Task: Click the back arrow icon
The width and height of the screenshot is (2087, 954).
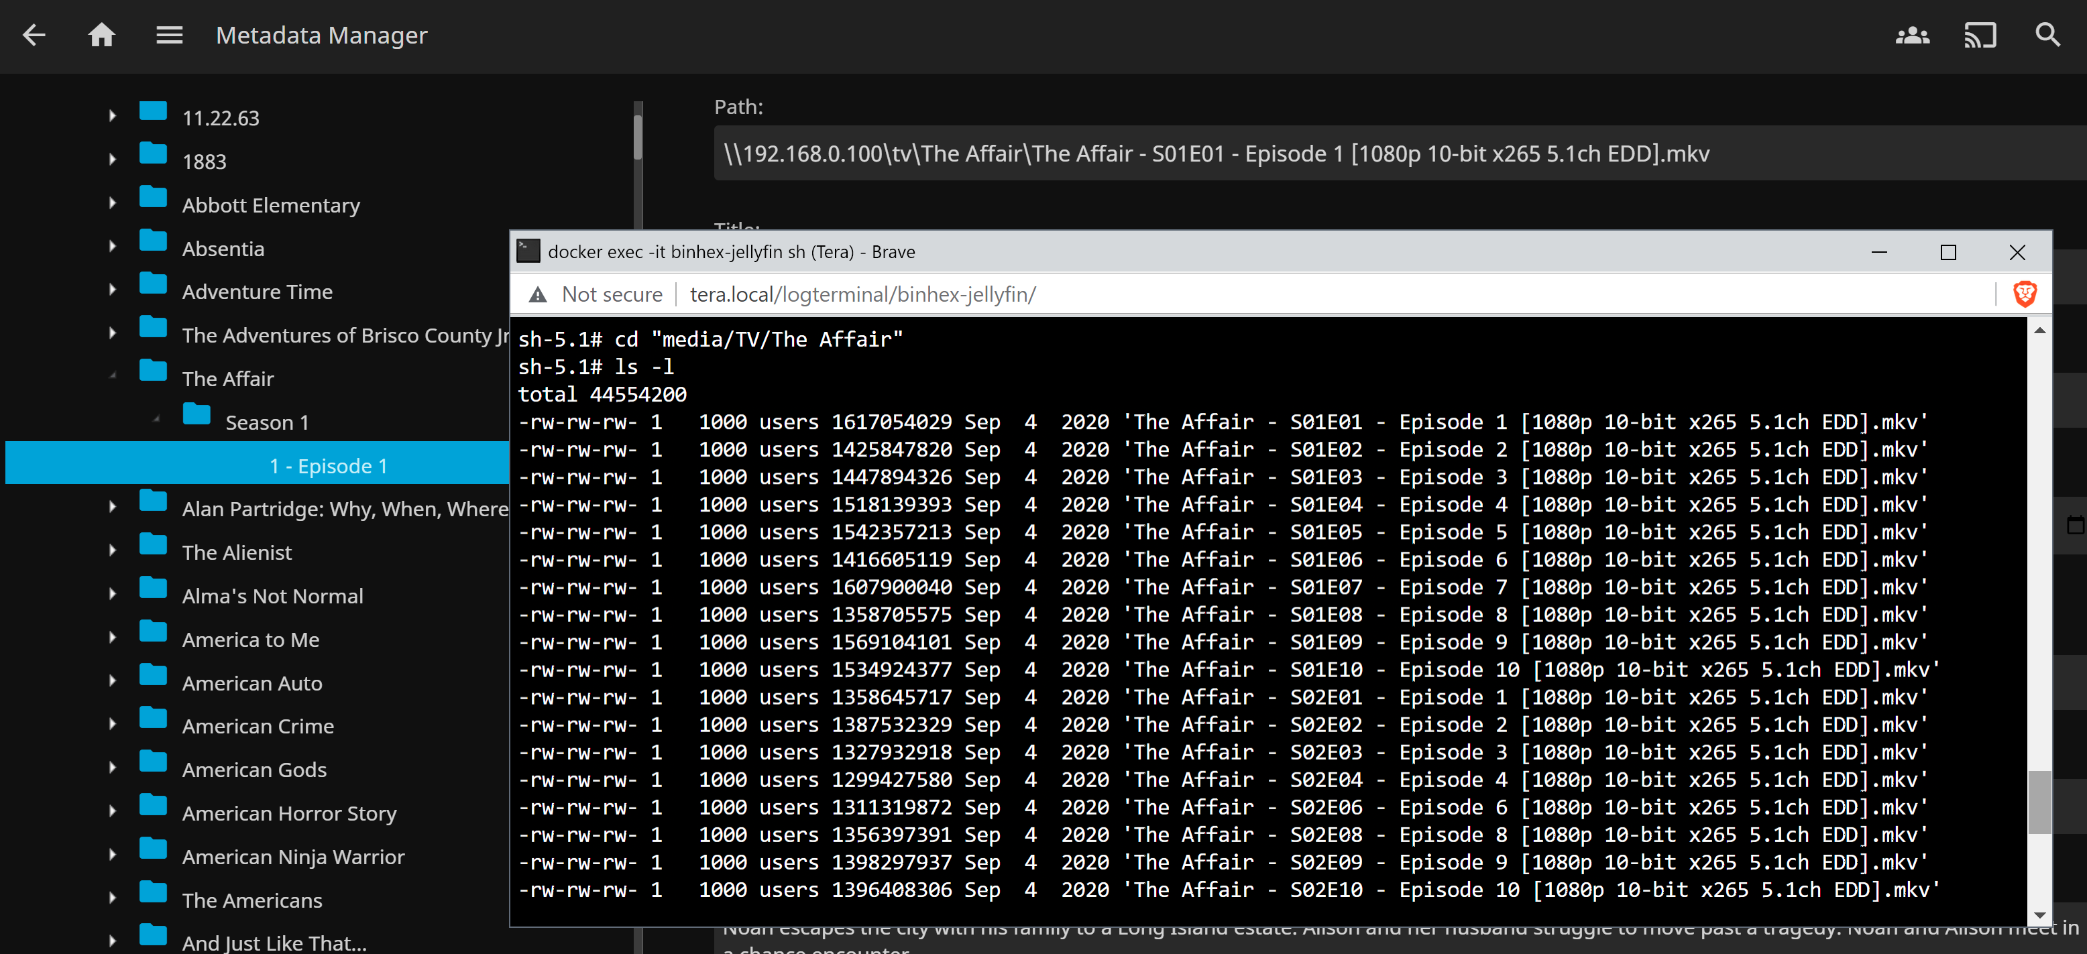Action: point(34,35)
